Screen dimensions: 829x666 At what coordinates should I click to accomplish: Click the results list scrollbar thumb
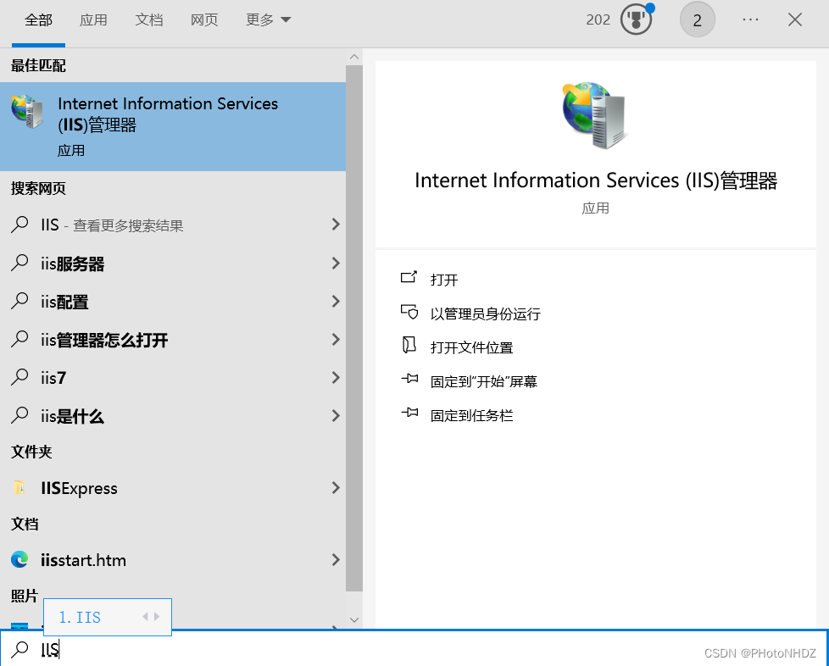(354, 328)
